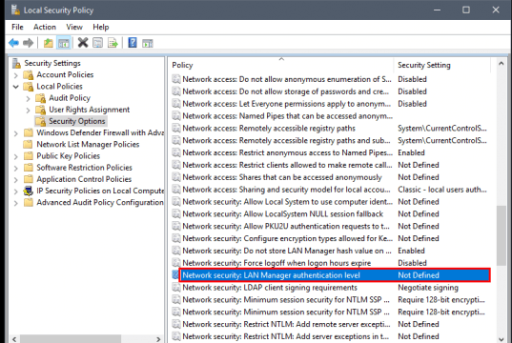Toggle the Show/Hide Console Tree icon
512x343 pixels.
64,43
